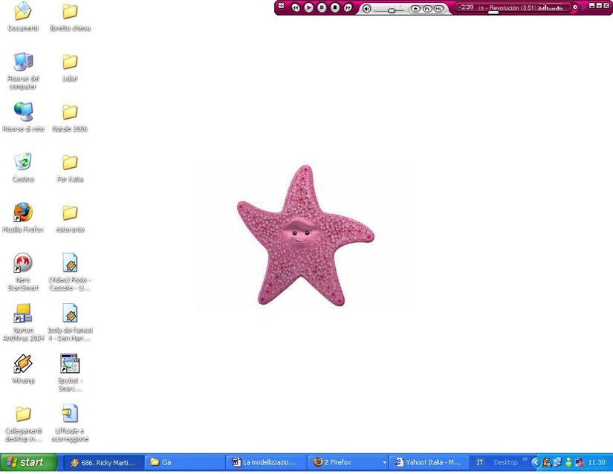The height and width of the screenshot is (474, 613).
Task: Click the disconnected network tray icon
Action: (580, 463)
